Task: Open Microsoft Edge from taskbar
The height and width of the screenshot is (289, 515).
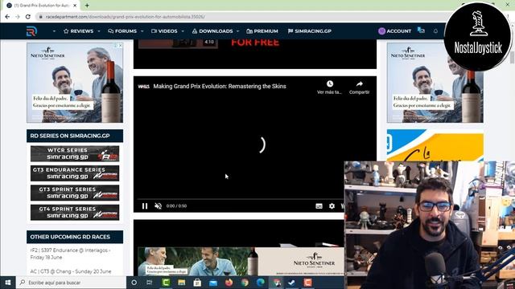Action: (x=261, y=283)
